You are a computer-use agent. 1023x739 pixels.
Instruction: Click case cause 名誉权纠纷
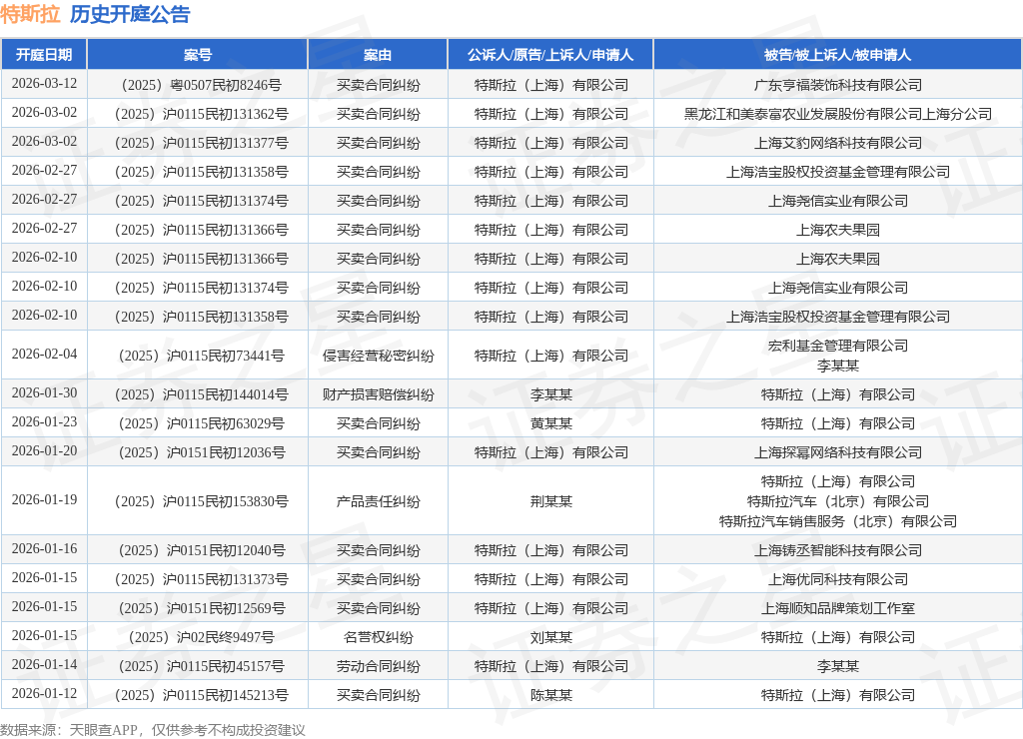378,637
